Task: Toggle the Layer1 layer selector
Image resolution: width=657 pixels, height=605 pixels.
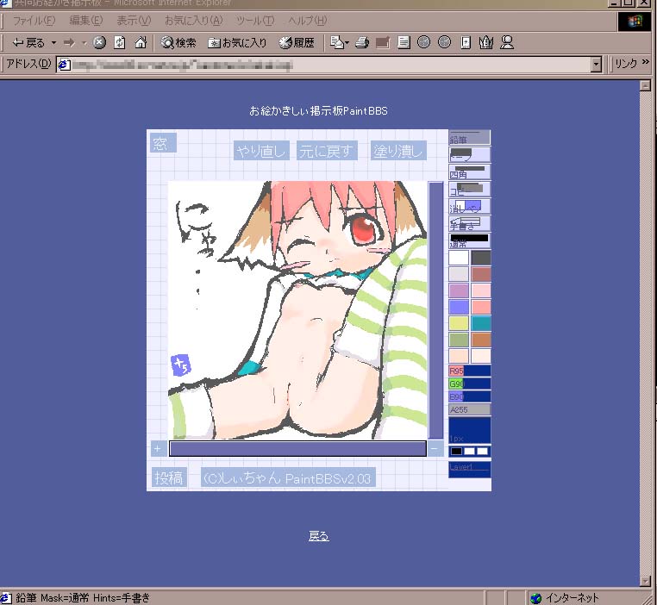Action: [x=469, y=469]
